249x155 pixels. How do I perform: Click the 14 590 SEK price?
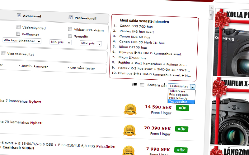[x=158, y=107]
